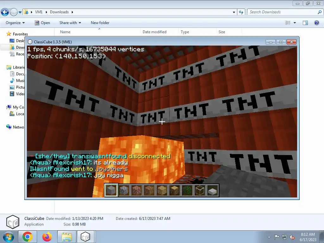Sort by the Type column
This screenshot has width=324, height=243.
click(x=185, y=32)
